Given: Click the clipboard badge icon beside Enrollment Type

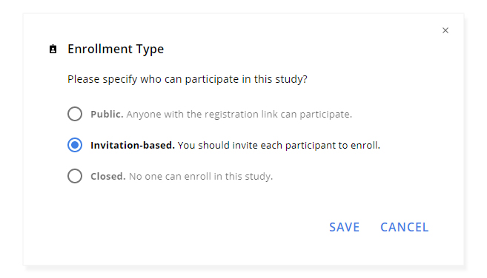Looking at the screenshot, I should click(x=53, y=49).
